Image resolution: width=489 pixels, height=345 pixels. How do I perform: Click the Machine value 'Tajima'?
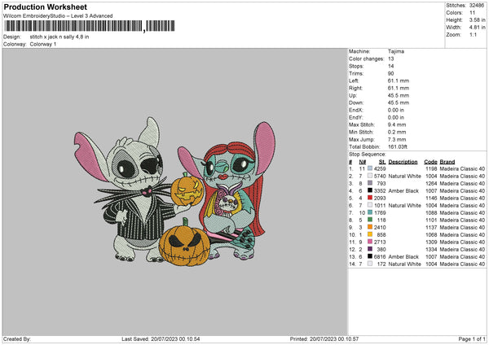click(x=396, y=51)
